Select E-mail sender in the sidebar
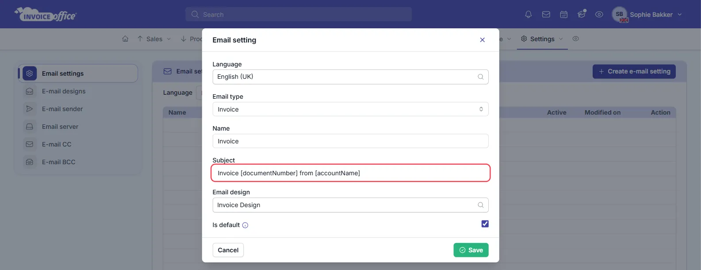Screen dimensions: 701x270 tap(62, 109)
